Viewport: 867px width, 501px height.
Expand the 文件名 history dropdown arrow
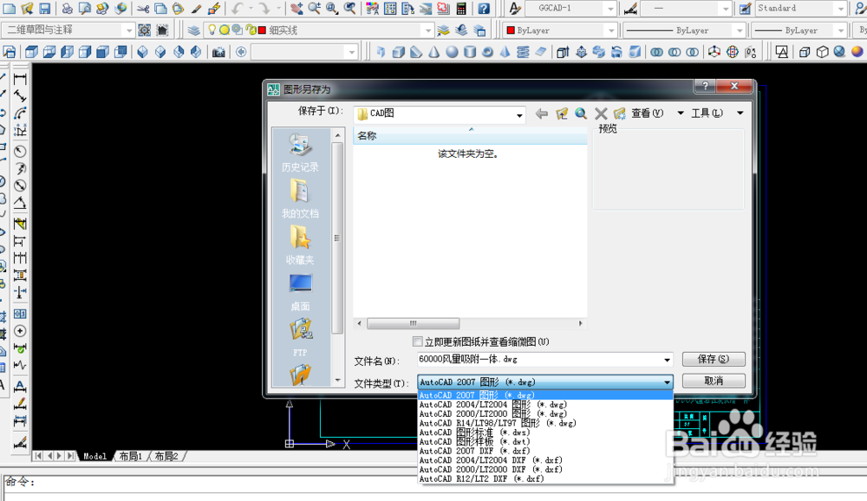[x=668, y=360]
